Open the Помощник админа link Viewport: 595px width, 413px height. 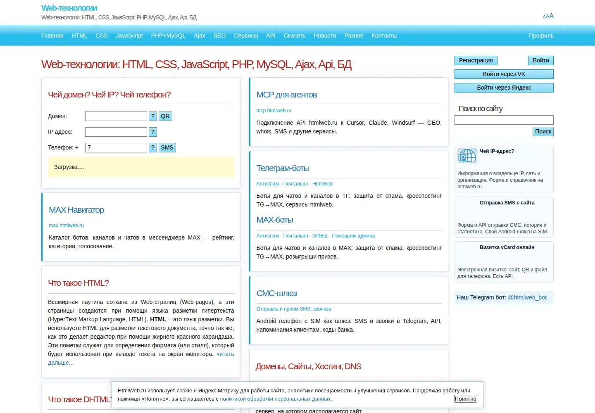pyautogui.click(x=353, y=236)
